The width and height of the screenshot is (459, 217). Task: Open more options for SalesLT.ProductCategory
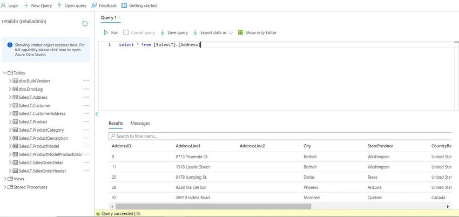coord(86,130)
